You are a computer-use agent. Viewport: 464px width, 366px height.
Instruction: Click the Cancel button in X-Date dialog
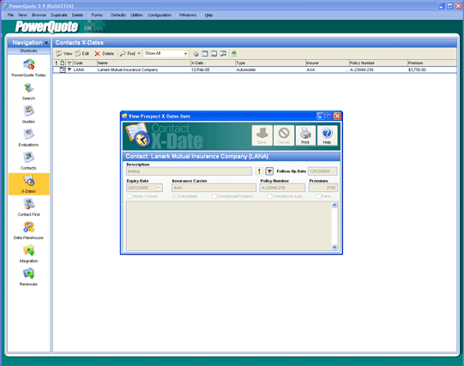pos(284,135)
